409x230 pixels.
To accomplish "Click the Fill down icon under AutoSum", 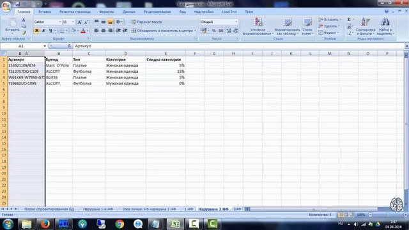I will [349, 26].
